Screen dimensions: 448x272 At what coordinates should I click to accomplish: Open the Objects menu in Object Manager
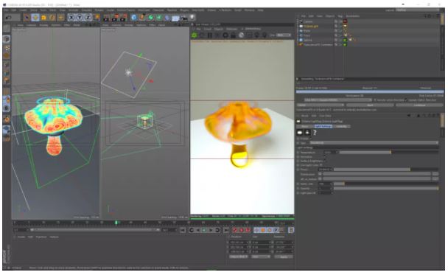(x=329, y=16)
